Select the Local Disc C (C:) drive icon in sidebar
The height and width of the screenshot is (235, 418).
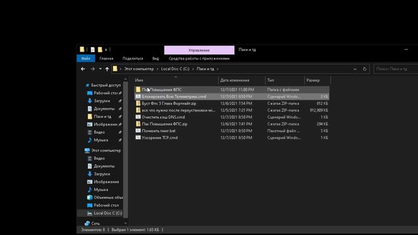90,213
